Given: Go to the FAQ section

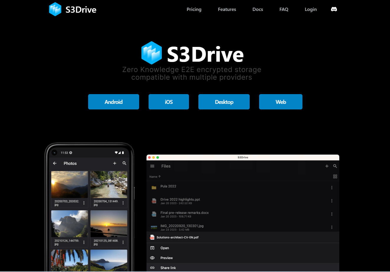Looking at the screenshot, I should coord(284,9).
